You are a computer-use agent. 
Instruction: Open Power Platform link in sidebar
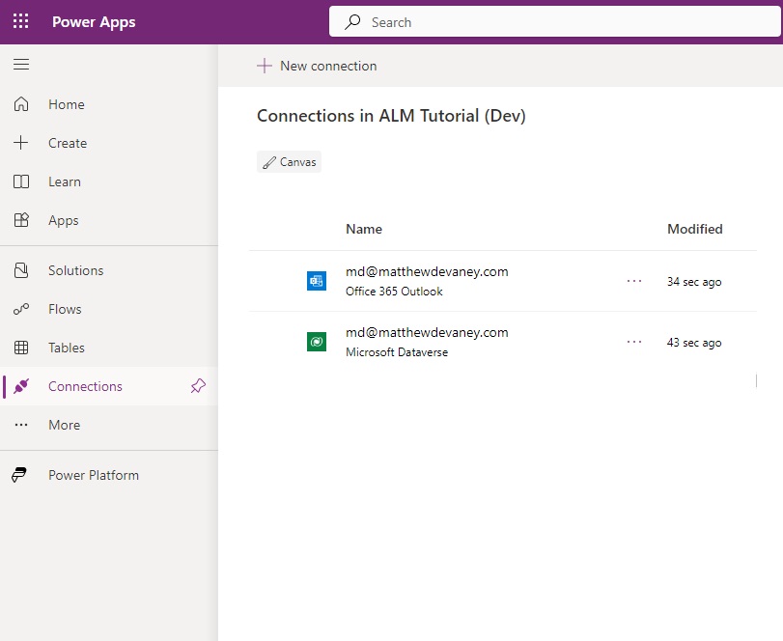pyautogui.click(x=109, y=475)
